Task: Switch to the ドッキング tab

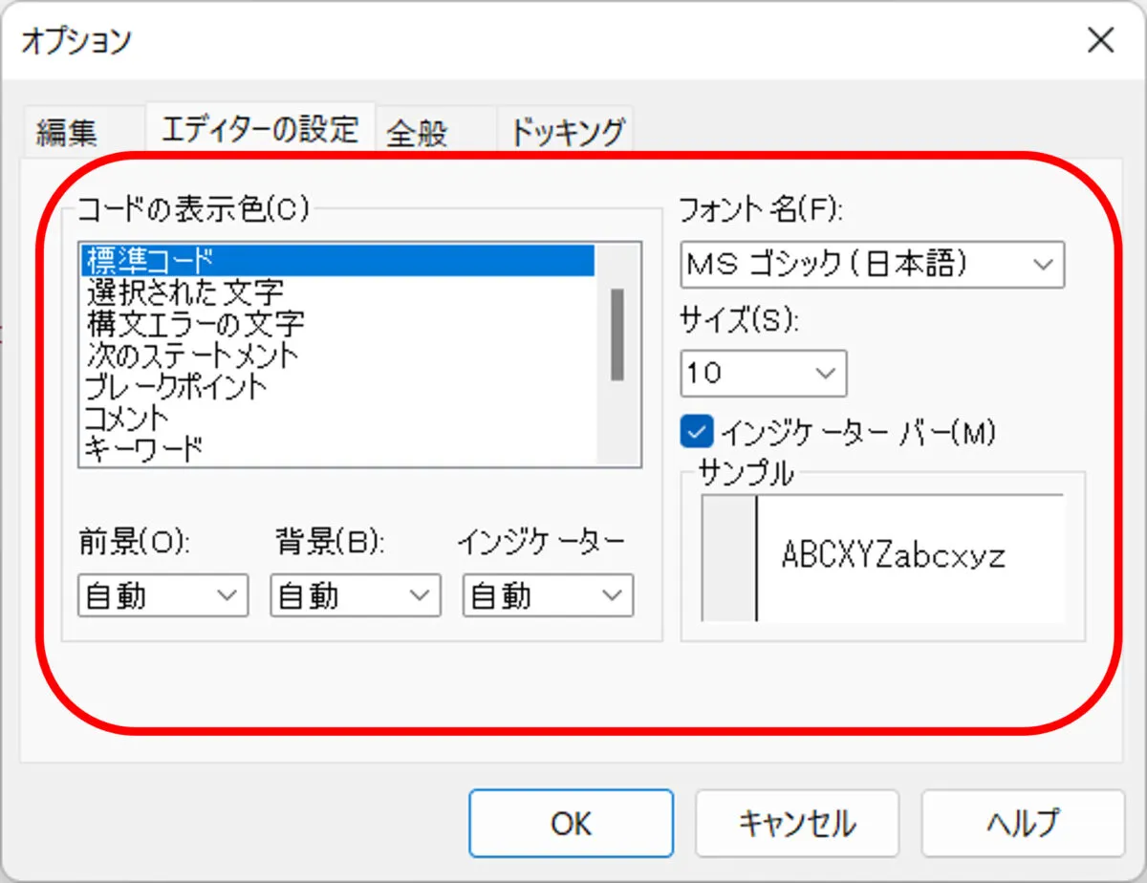Action: (567, 131)
